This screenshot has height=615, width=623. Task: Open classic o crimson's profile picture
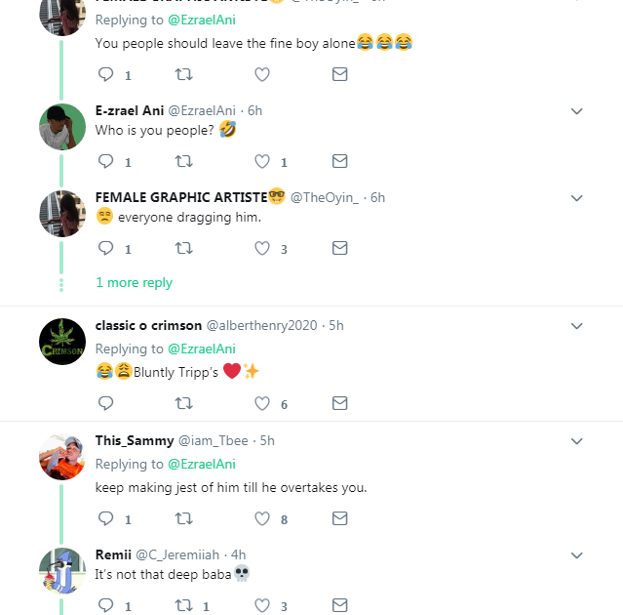point(62,342)
